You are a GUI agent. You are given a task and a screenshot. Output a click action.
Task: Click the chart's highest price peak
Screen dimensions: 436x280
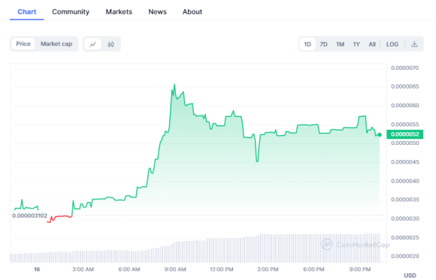[174, 84]
